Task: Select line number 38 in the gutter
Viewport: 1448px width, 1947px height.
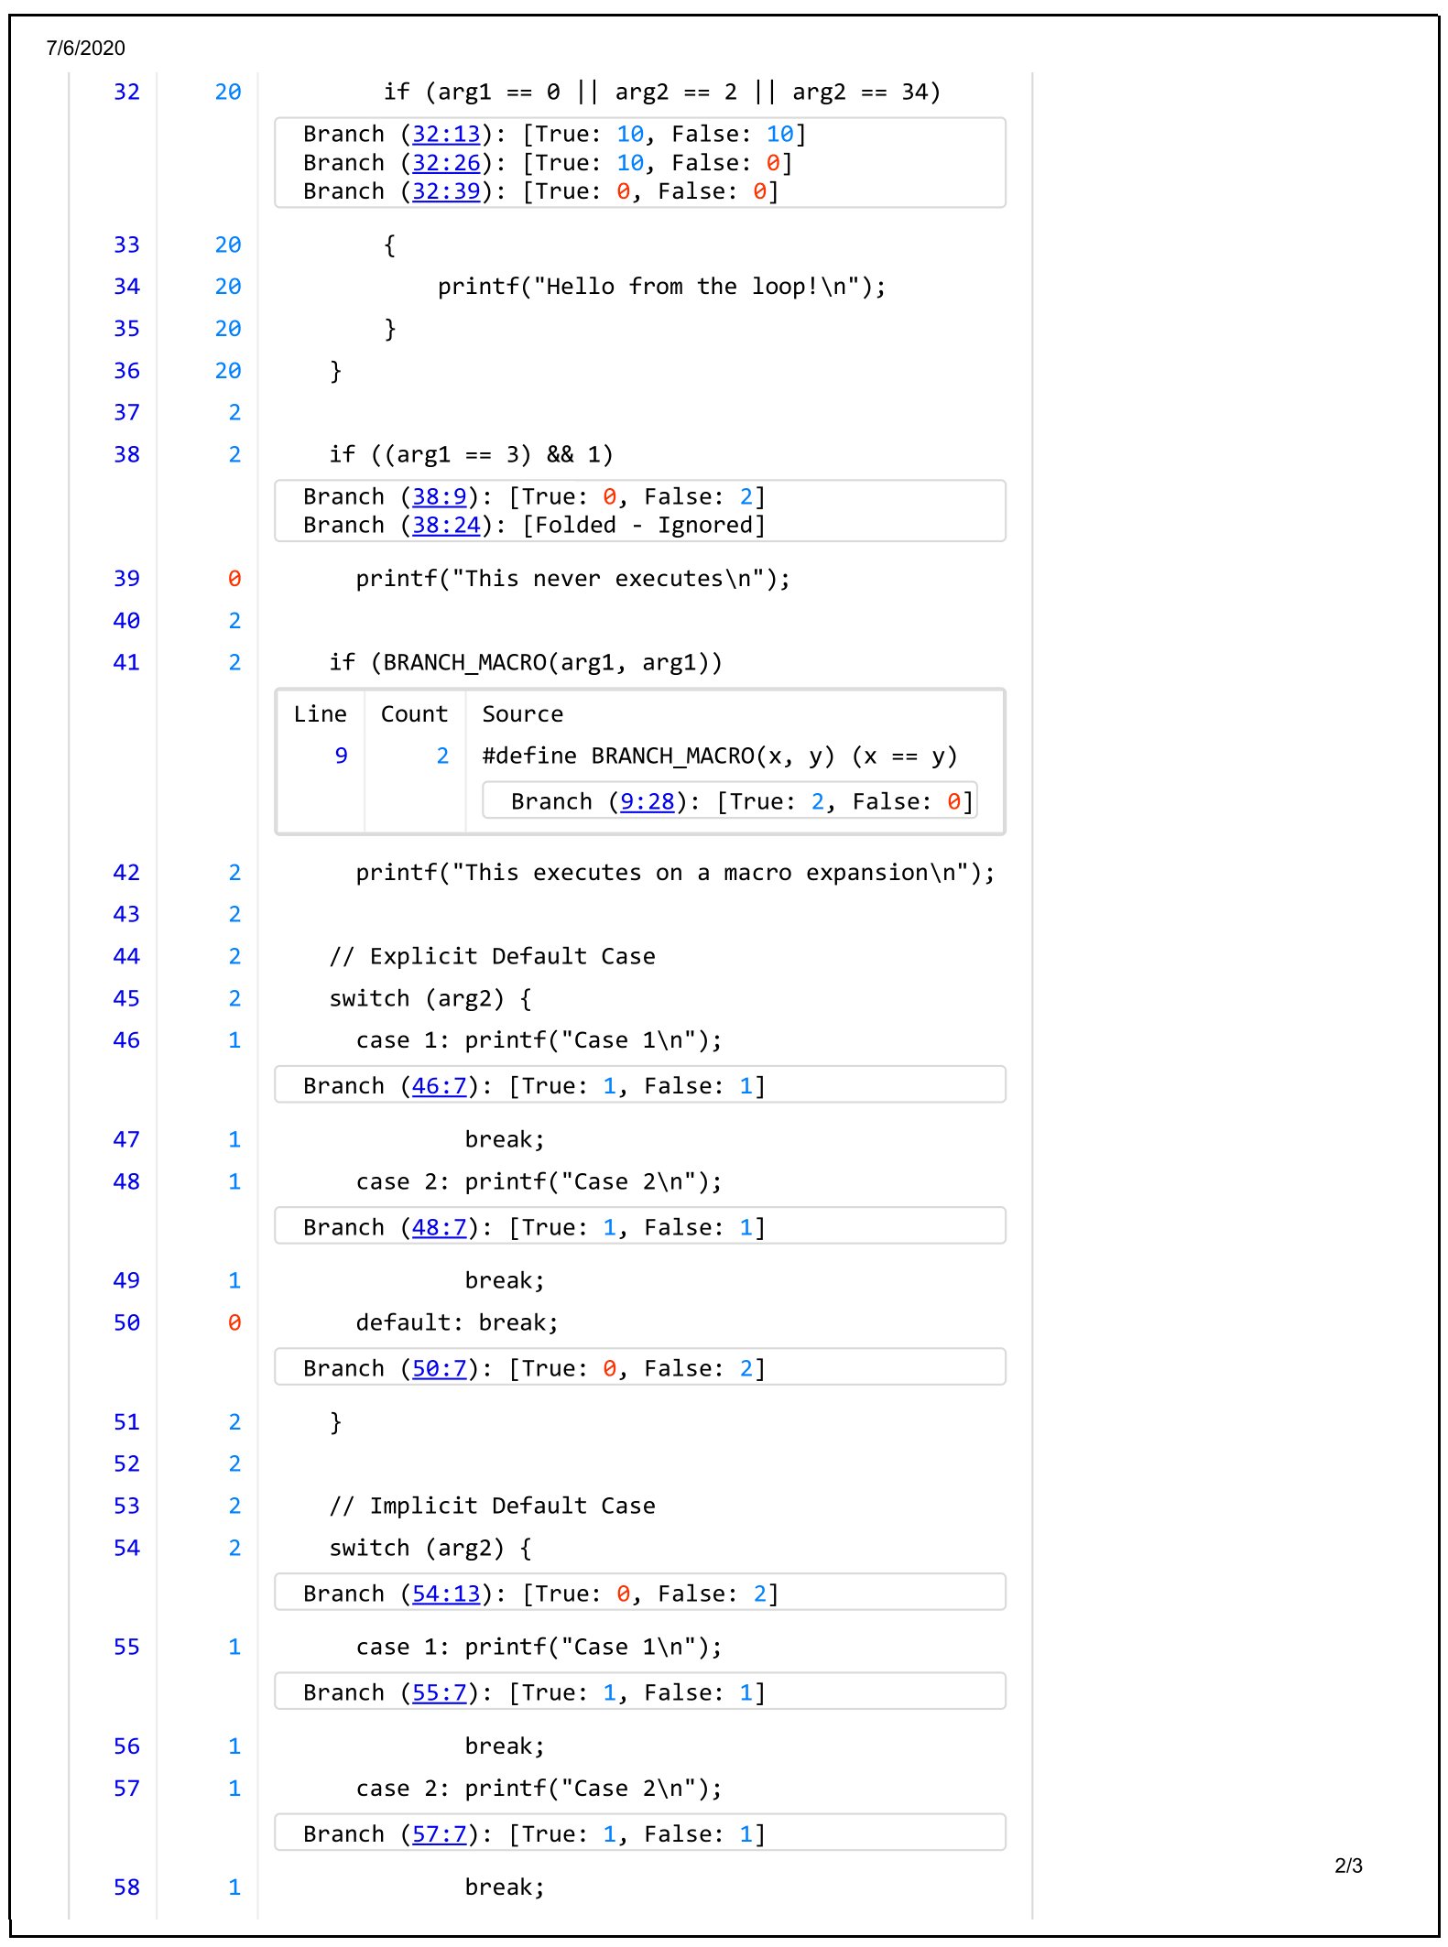Action: pos(126,455)
